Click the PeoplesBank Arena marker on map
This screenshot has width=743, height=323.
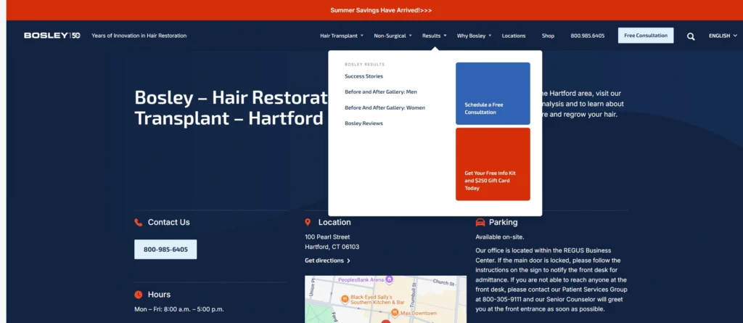point(390,279)
